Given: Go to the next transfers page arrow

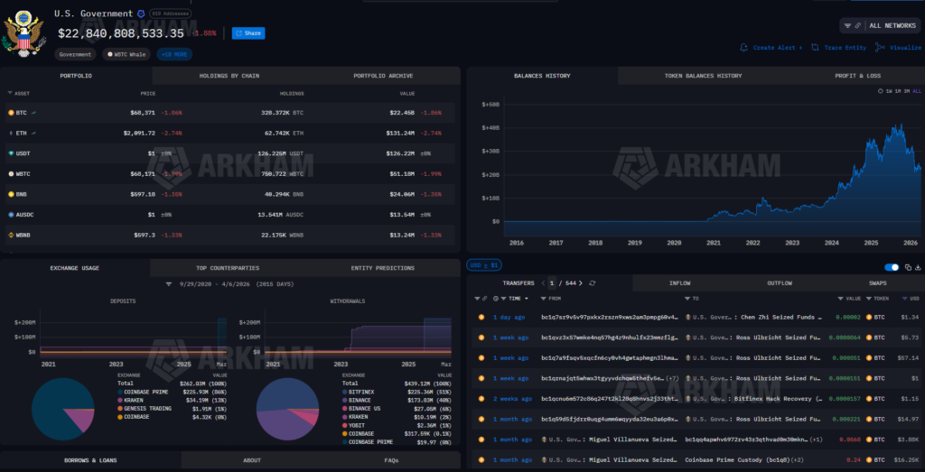Looking at the screenshot, I should click(581, 283).
